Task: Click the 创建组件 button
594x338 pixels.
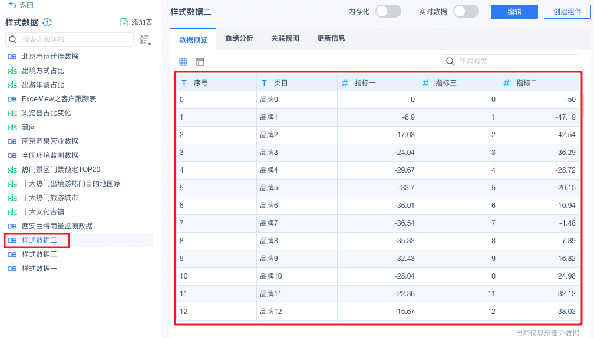Action: tap(567, 12)
